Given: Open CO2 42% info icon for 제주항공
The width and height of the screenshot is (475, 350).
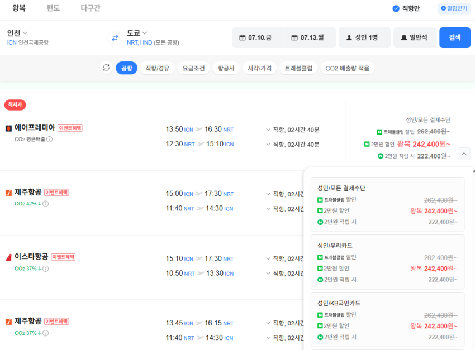Looking at the screenshot, I should (45, 204).
